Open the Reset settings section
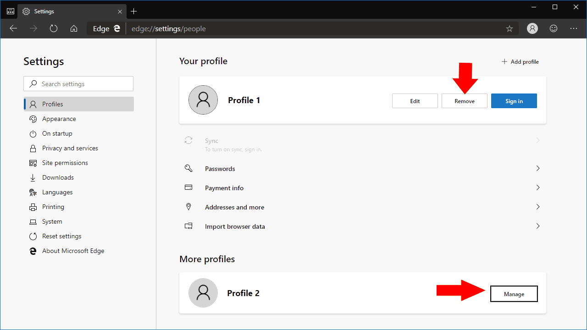The height and width of the screenshot is (330, 587). pyautogui.click(x=79, y=236)
